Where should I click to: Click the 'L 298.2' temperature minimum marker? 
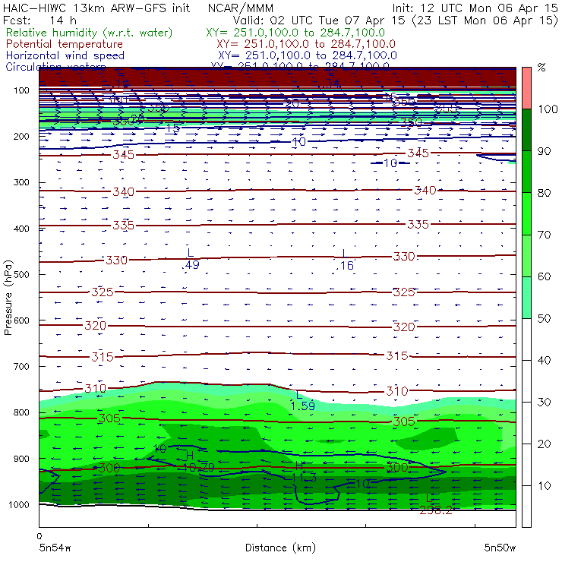point(435,504)
